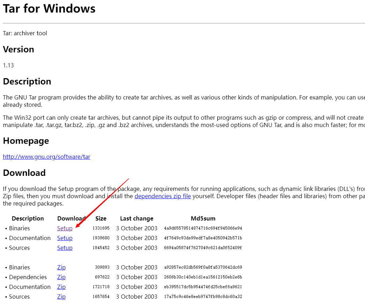Open the GNU Tar homepage link
This screenshot has height=306, width=365.
[46, 157]
